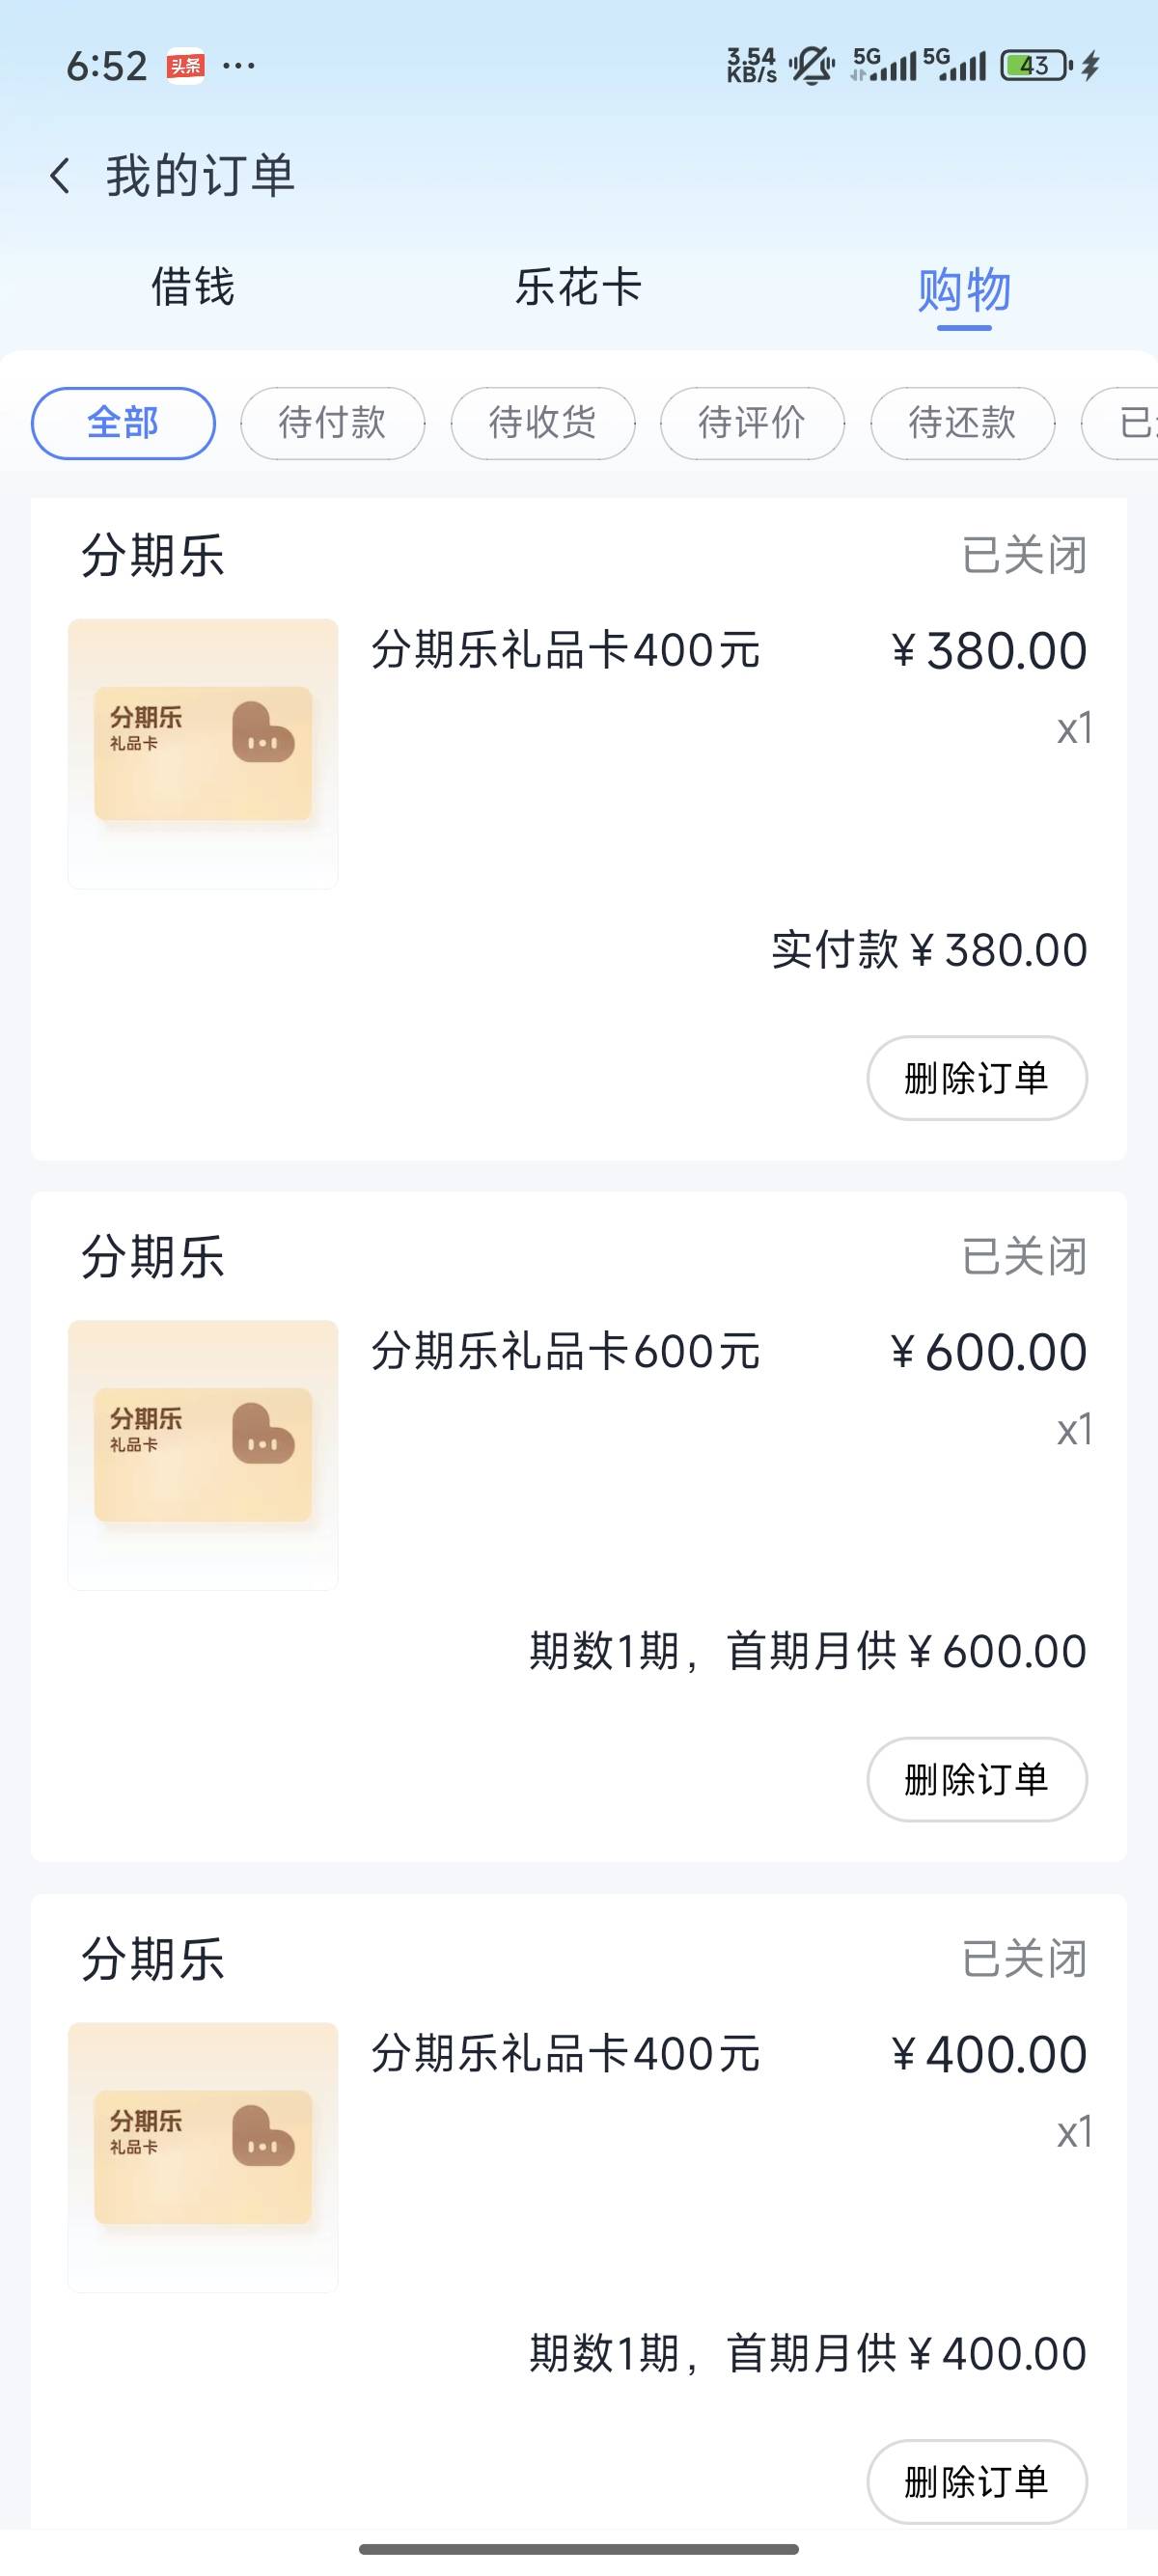Viewport: 1158px width, 2576px height.
Task: Tap the battery indicator icon
Action: [x=1036, y=66]
